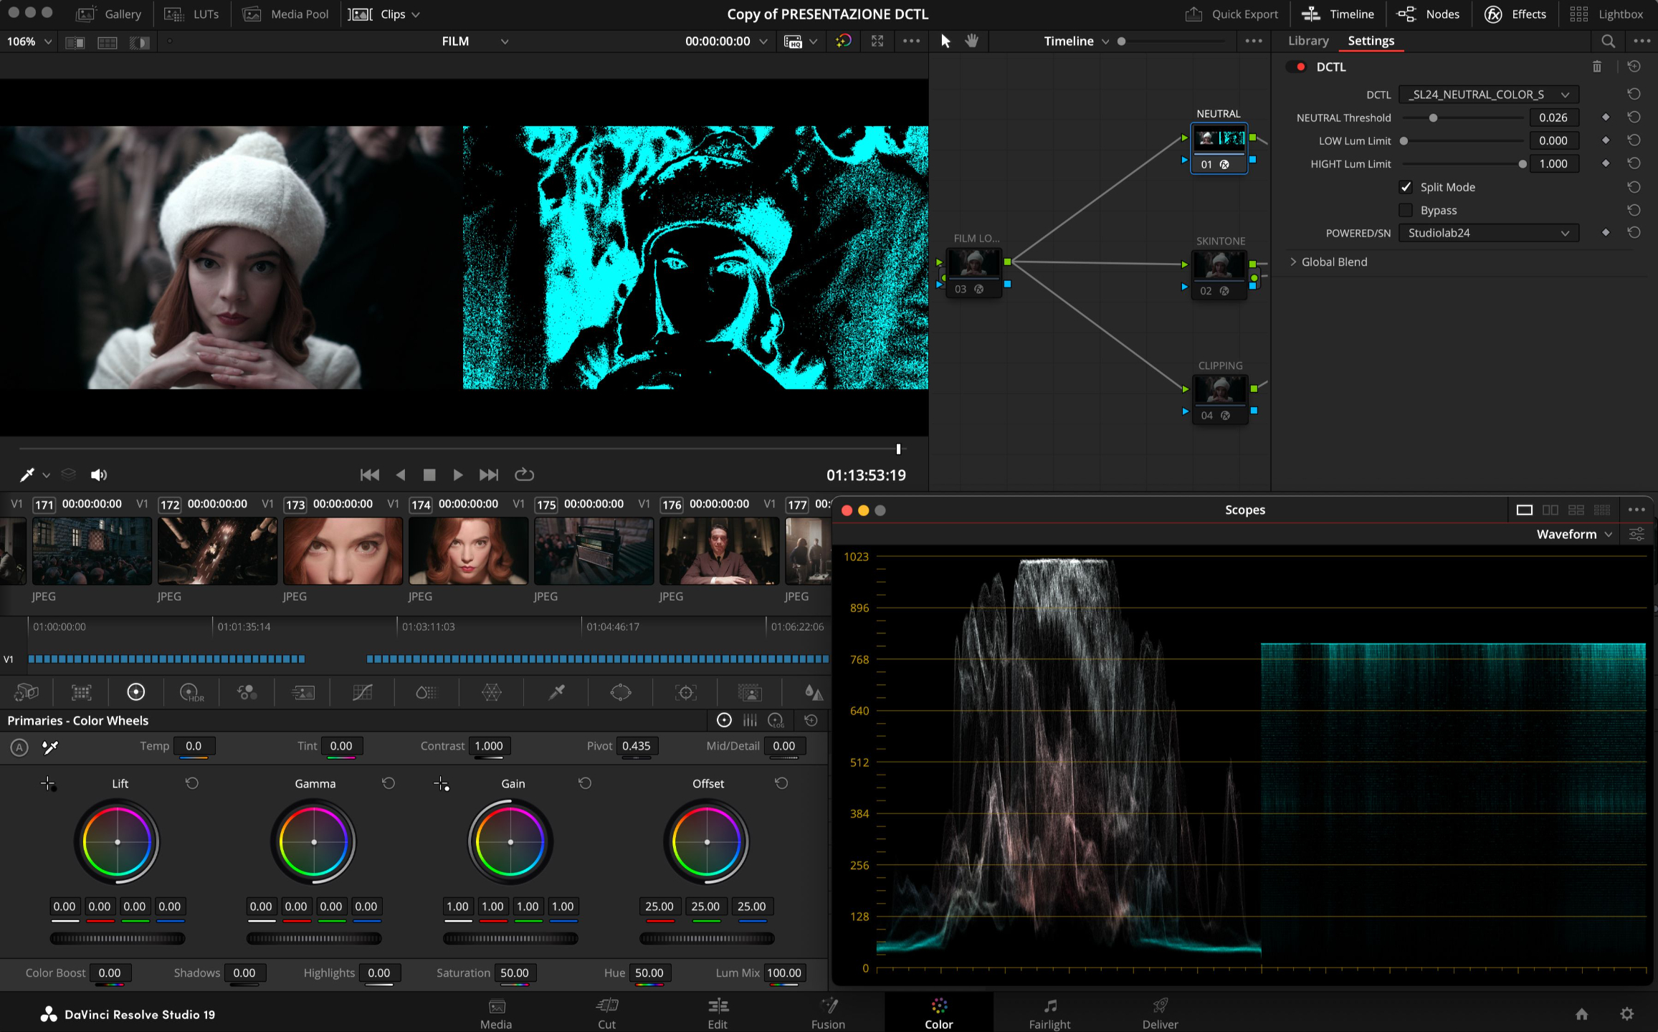Select the hand pan tool in node editor
1658x1032 pixels.
click(x=971, y=41)
